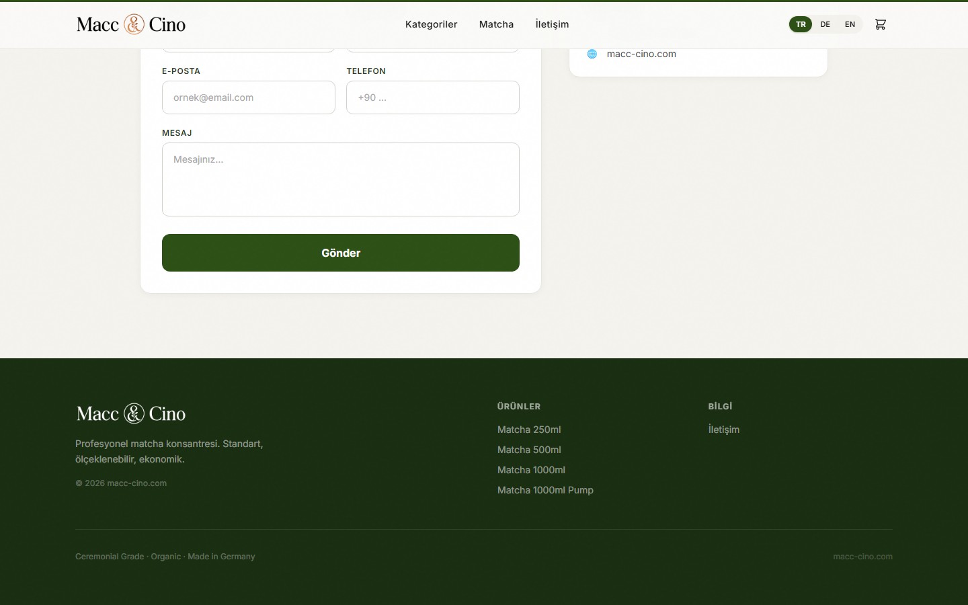Switch language to TR
Image resolution: width=968 pixels, height=605 pixels.
pos(801,24)
